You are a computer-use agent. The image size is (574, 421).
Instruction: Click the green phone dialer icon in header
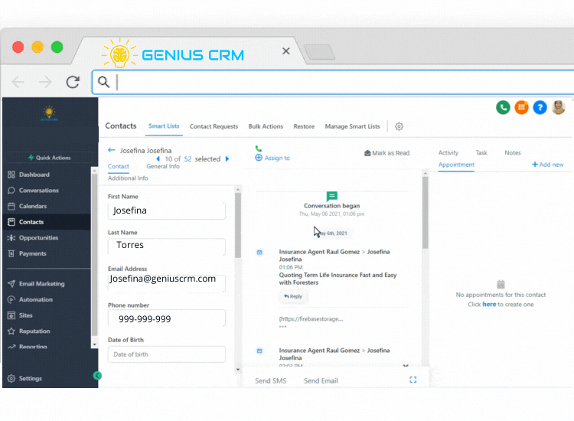[x=503, y=107]
